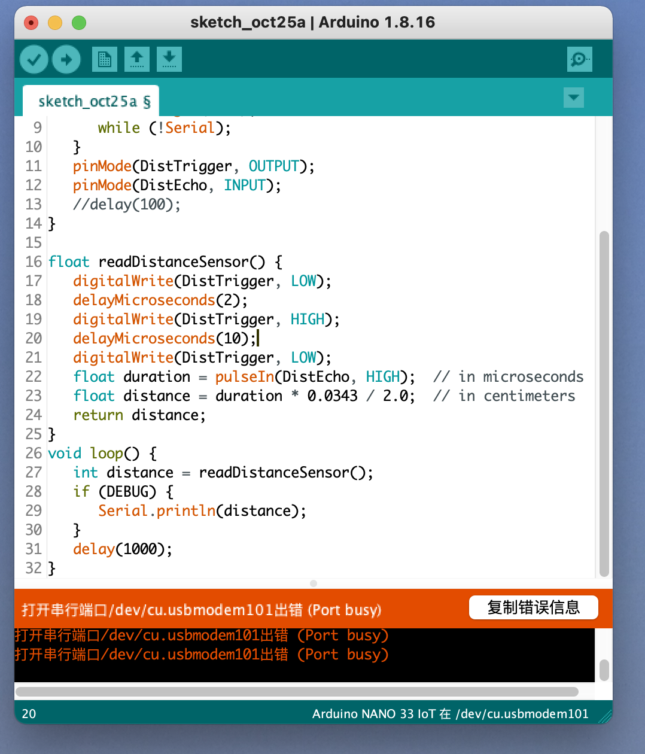Screen dimensions: 645x754
Task: Click 'delayMicroseconds(10);' line
Action: (165, 338)
